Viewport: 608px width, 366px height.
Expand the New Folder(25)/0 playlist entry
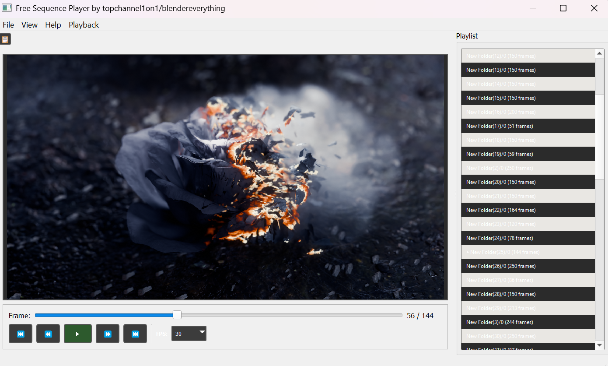467,252
